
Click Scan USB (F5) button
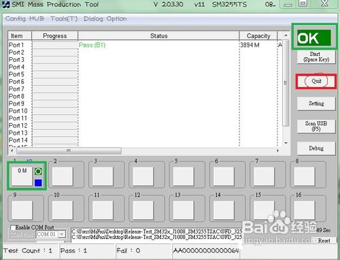[x=316, y=126]
